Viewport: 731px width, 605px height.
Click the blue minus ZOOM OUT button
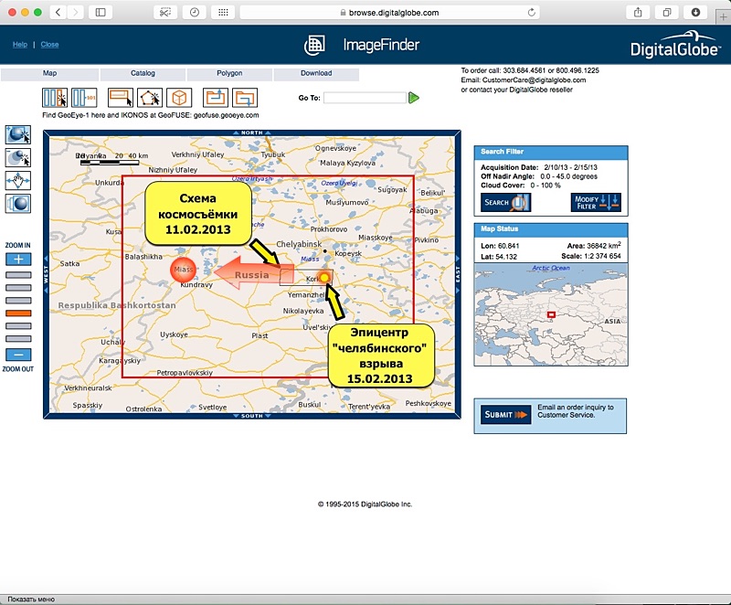coord(18,355)
